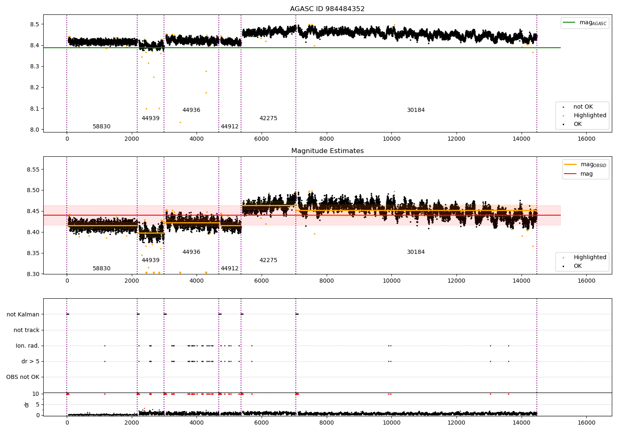Viewport: 618px width, 432px height.
Task: Click OBSID label 58830 in Magnitude Estimates plot
Action: tap(101, 269)
